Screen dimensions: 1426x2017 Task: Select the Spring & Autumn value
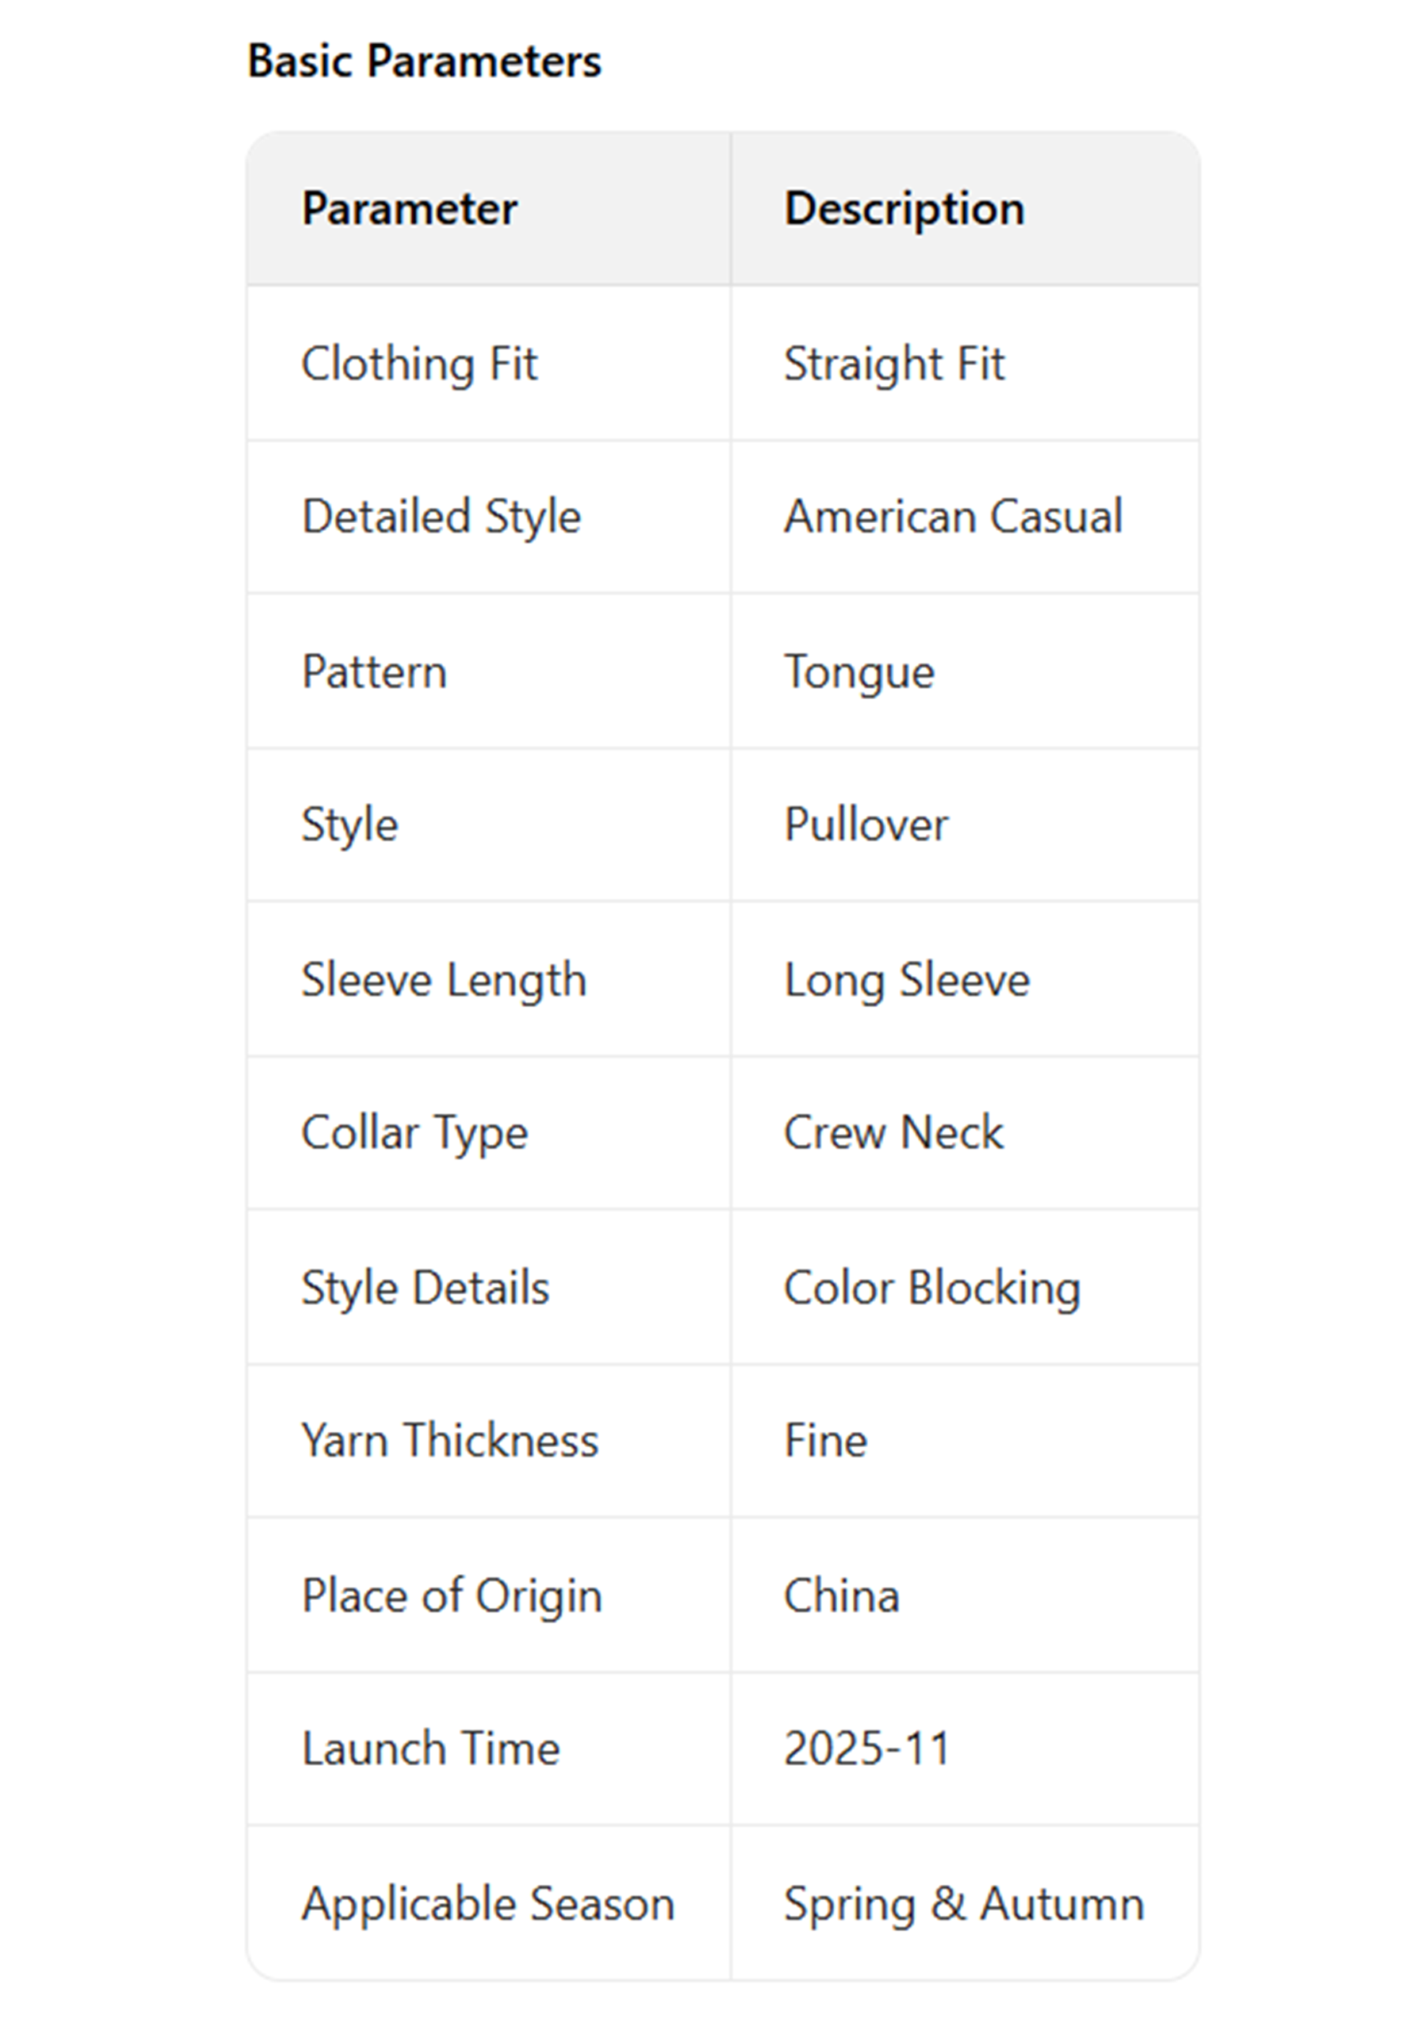[964, 1904]
